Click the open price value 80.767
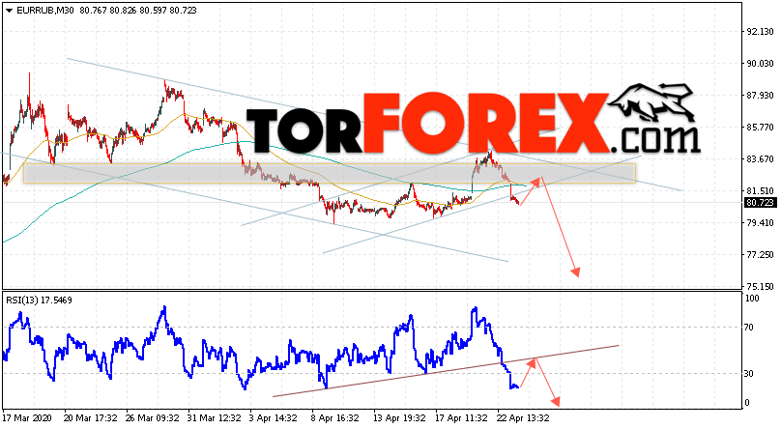This screenshot has width=781, height=429. click(x=93, y=11)
